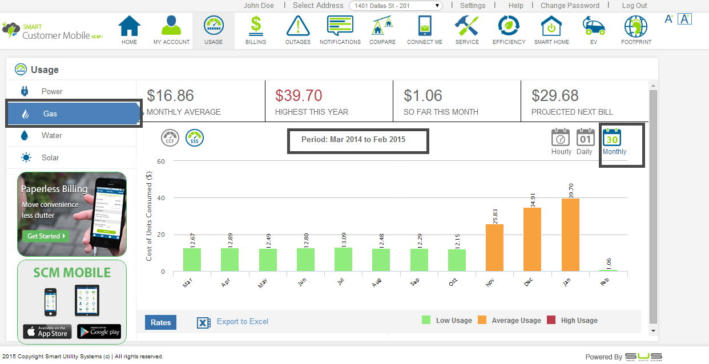Switch chart to CCF units view

170,137
